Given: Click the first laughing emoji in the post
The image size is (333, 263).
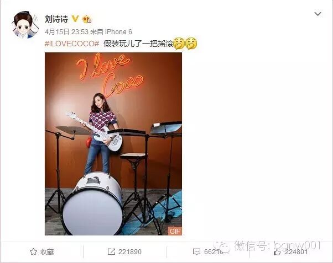Looking at the screenshot, I should coord(179,44).
